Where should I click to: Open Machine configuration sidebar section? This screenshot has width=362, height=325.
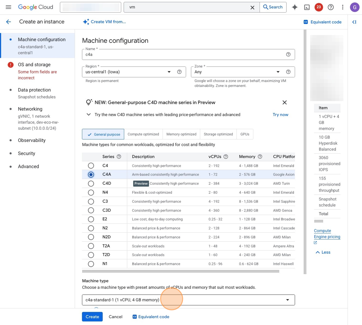coord(38,46)
